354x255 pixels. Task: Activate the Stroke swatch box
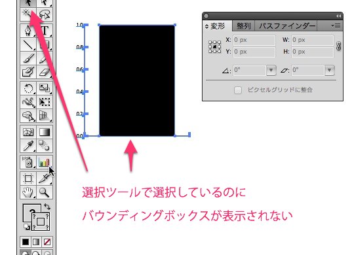point(41,222)
